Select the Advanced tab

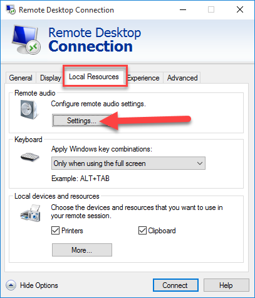click(182, 78)
